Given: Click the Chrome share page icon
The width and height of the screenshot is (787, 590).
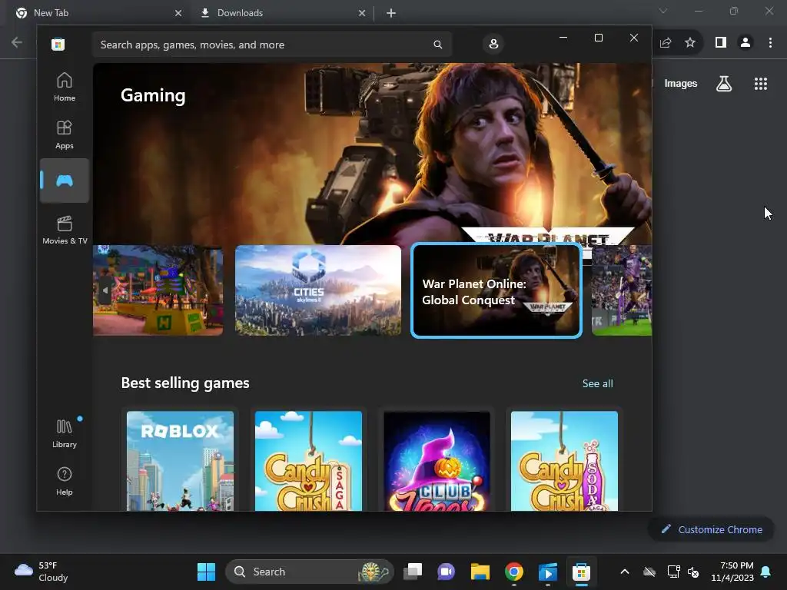Looking at the screenshot, I should click(666, 43).
